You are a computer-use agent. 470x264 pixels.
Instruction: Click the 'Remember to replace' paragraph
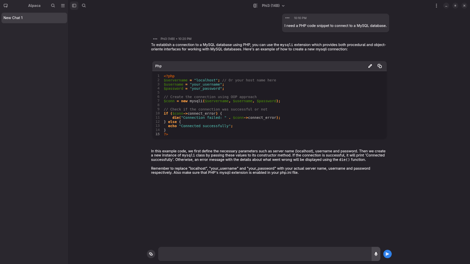point(261,170)
